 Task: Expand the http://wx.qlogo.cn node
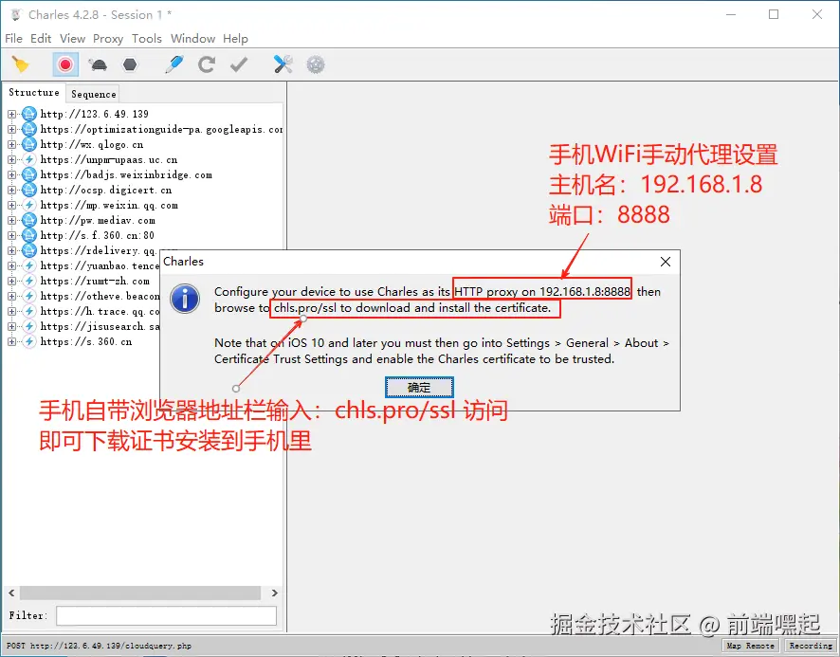[x=11, y=144]
